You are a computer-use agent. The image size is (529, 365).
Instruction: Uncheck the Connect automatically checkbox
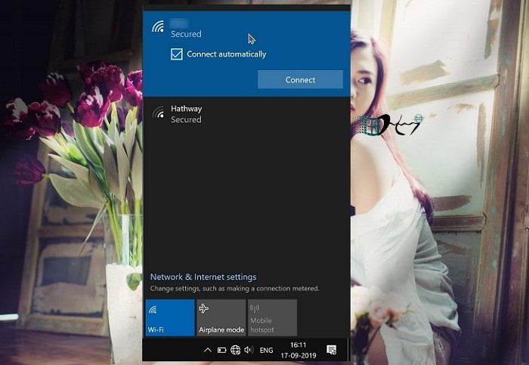click(x=177, y=54)
